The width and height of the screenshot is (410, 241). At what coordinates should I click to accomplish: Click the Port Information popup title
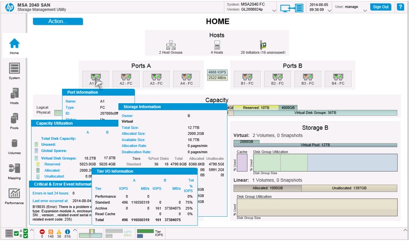(82, 92)
